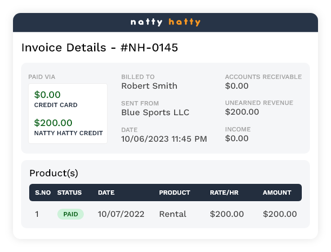The image size is (331, 252).
Task: Click the PRODUCT column header
Action: tap(174, 193)
